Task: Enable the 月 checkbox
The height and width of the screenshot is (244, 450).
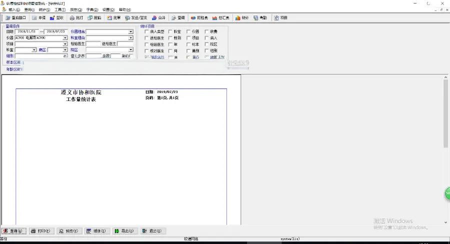Action: click(x=170, y=51)
